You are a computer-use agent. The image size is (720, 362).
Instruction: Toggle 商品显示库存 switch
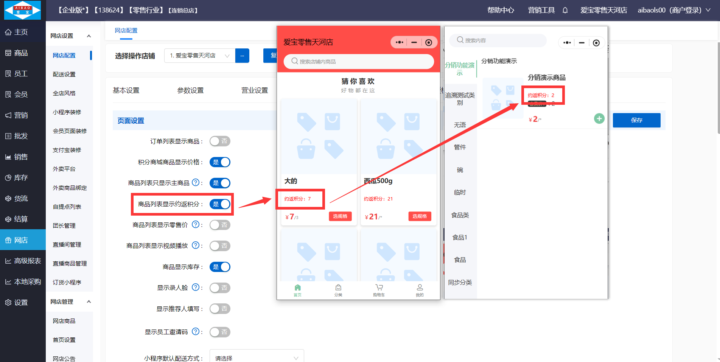(220, 267)
